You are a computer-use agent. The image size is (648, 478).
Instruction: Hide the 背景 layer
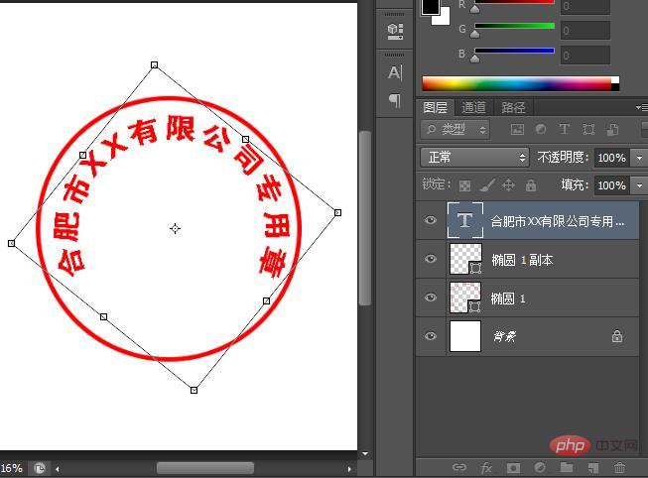pyautogui.click(x=431, y=336)
